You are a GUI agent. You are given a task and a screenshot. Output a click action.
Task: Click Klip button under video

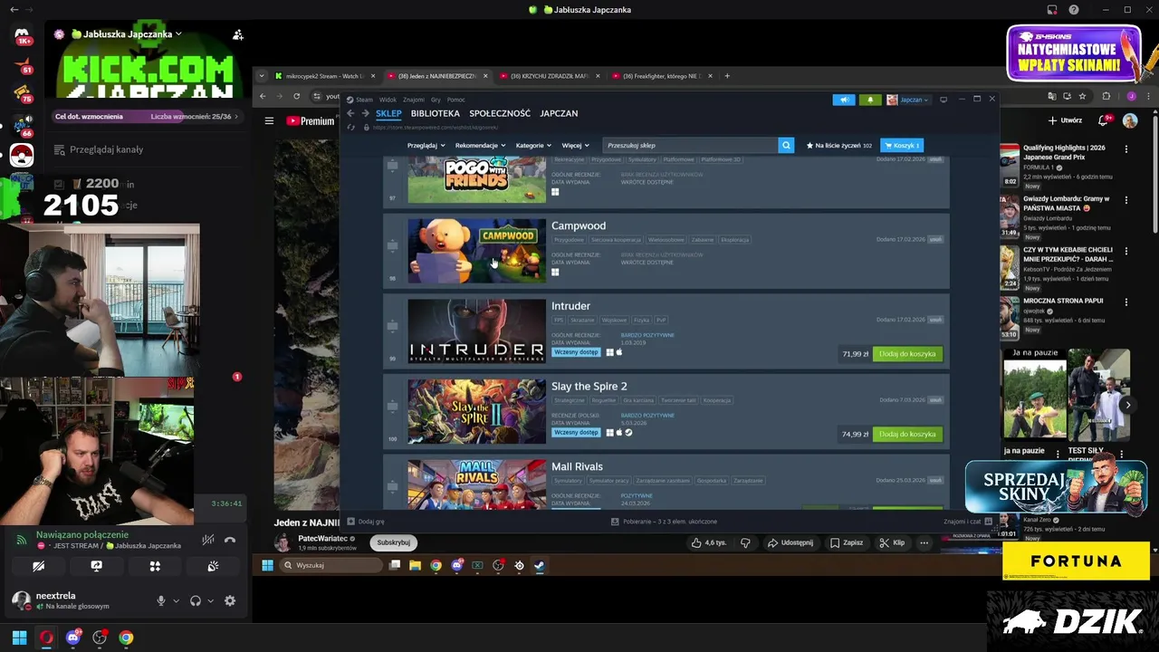pos(892,542)
